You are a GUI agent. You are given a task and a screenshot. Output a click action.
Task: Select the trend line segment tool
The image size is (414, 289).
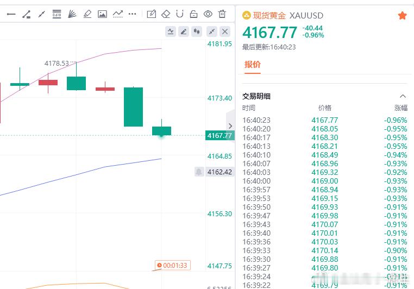pyautogui.click(x=27, y=14)
